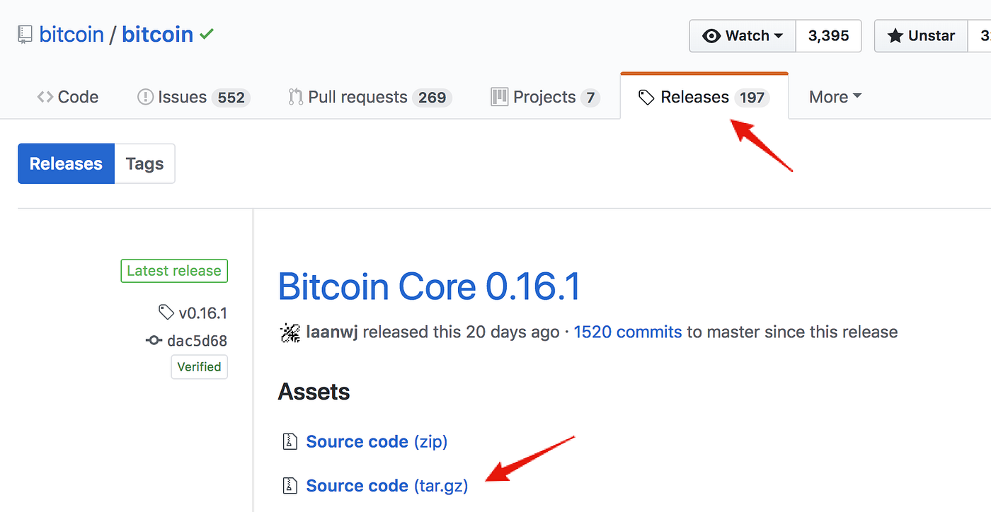Switch to the Code tab
This screenshot has width=991, height=512.
pyautogui.click(x=67, y=97)
